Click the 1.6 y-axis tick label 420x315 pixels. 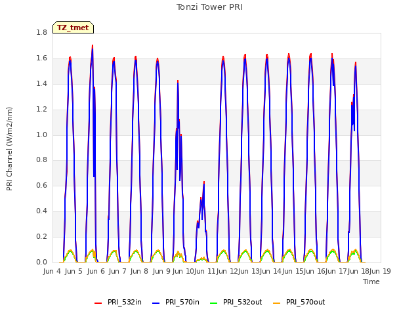[41, 58]
